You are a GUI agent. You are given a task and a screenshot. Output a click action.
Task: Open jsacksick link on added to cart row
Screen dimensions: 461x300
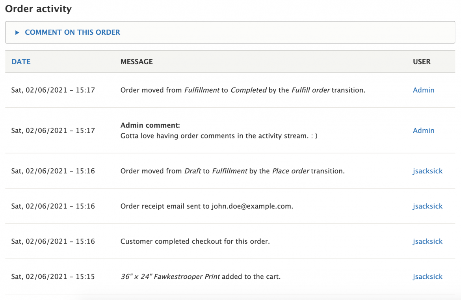pos(428,277)
